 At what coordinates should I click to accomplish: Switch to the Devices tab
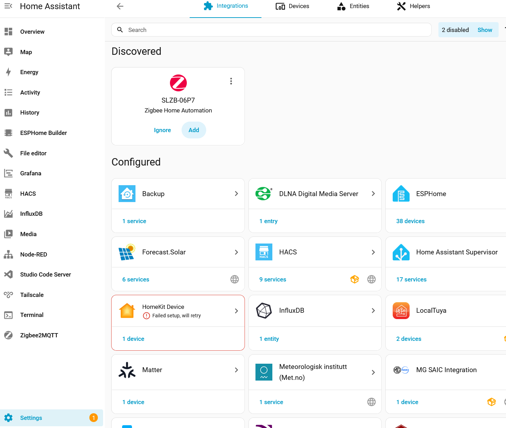click(x=292, y=6)
